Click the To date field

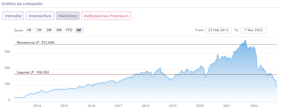[254, 30]
